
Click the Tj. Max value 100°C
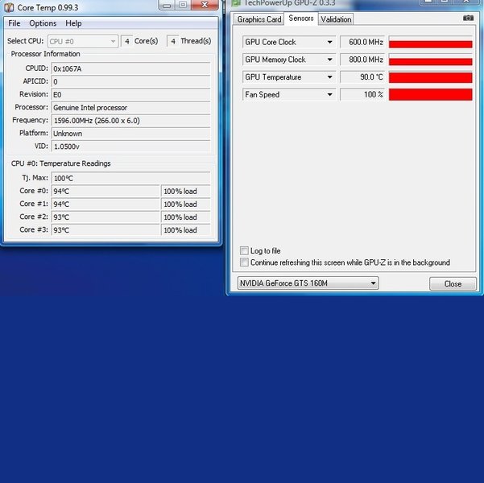131,178
